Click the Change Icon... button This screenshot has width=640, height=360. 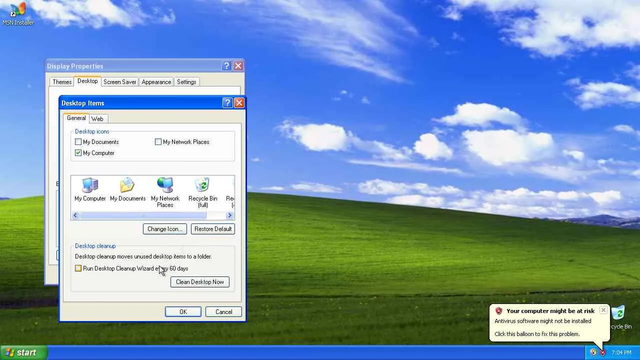(x=165, y=229)
